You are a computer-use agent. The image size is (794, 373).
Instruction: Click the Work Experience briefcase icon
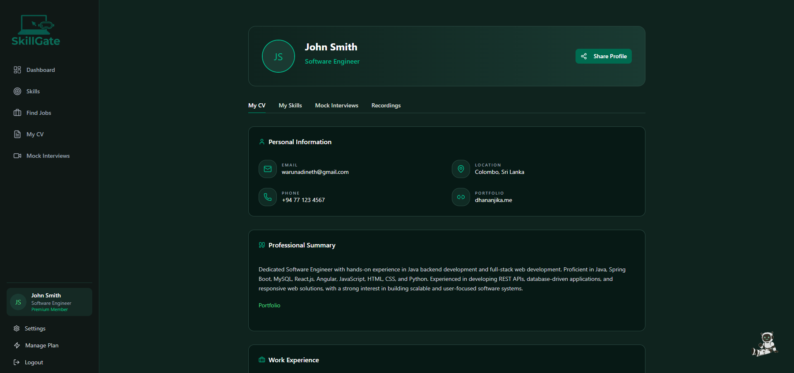262,360
